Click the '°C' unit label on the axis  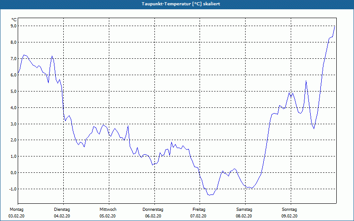point(14,20)
